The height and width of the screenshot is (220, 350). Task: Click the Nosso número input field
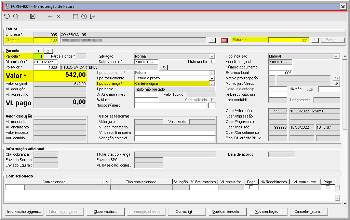[170, 106]
